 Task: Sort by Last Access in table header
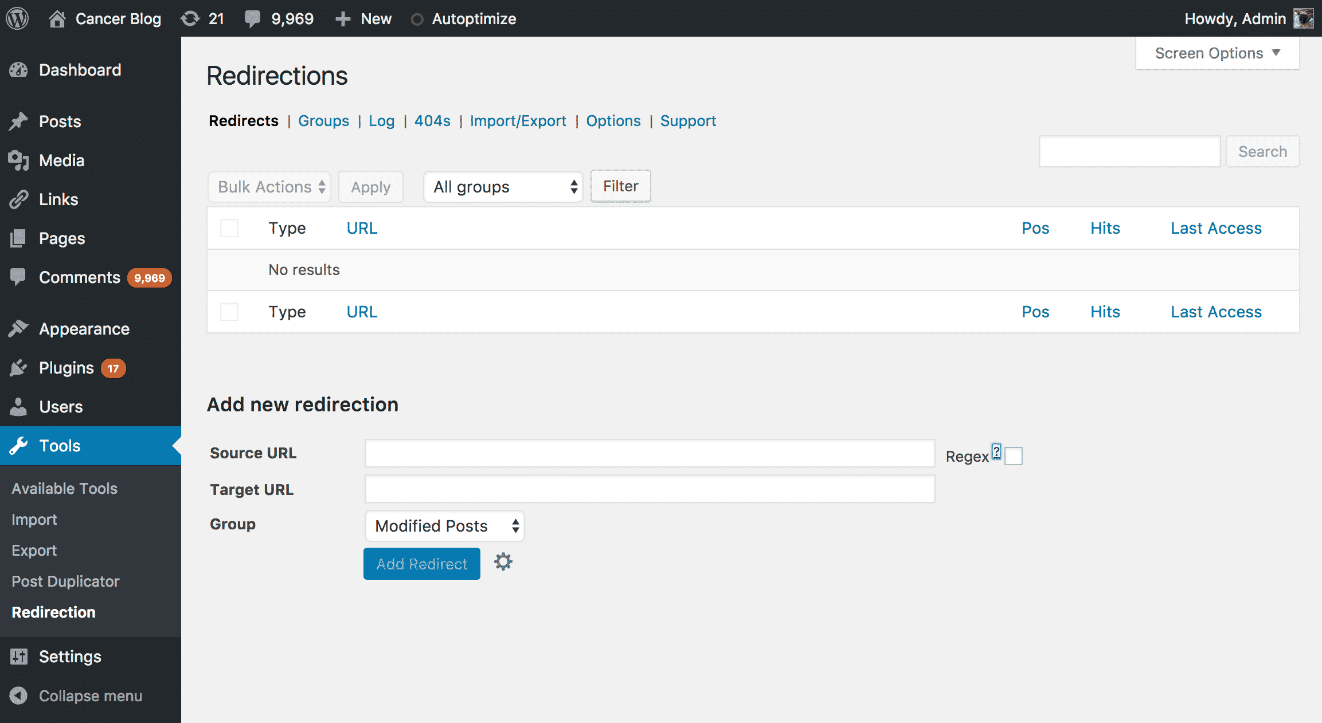click(1216, 228)
